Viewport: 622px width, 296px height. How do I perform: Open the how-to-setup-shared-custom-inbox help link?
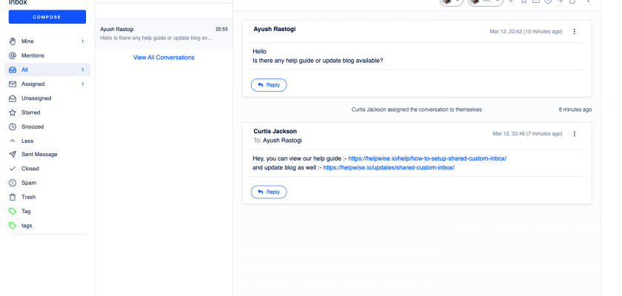point(427,158)
